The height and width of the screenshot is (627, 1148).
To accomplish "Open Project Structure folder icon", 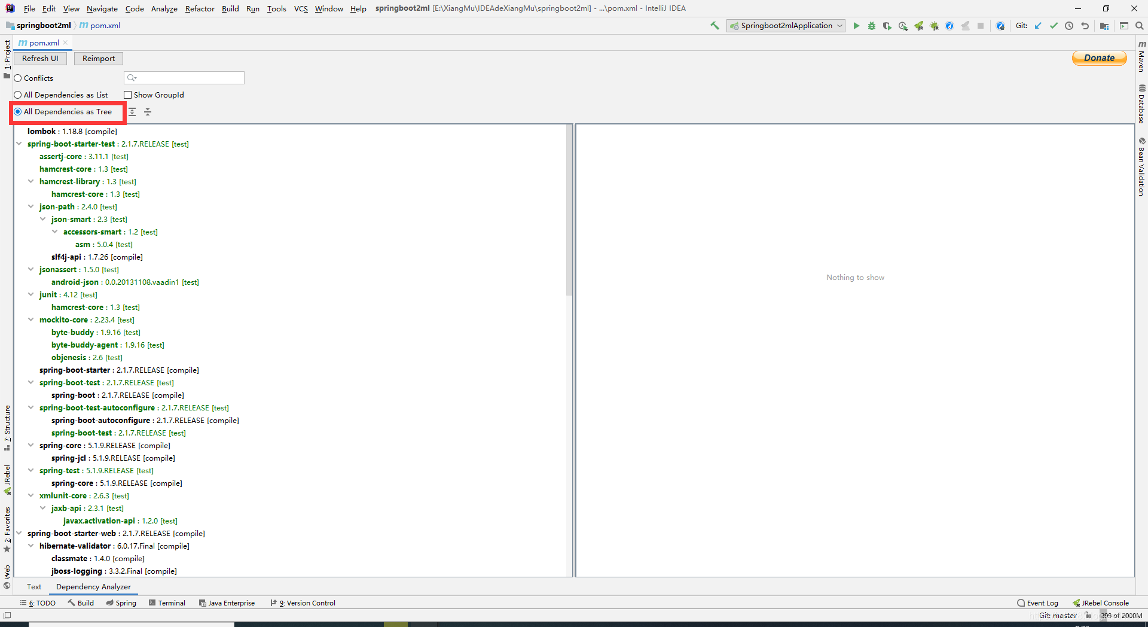I will click(1104, 26).
